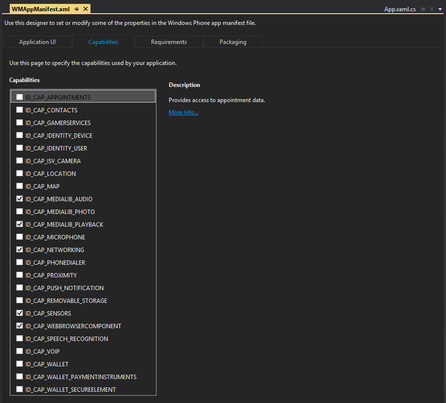The width and height of the screenshot is (446, 403).
Task: Close the WMAppManifest.xml document tab
Action: coord(86,9)
